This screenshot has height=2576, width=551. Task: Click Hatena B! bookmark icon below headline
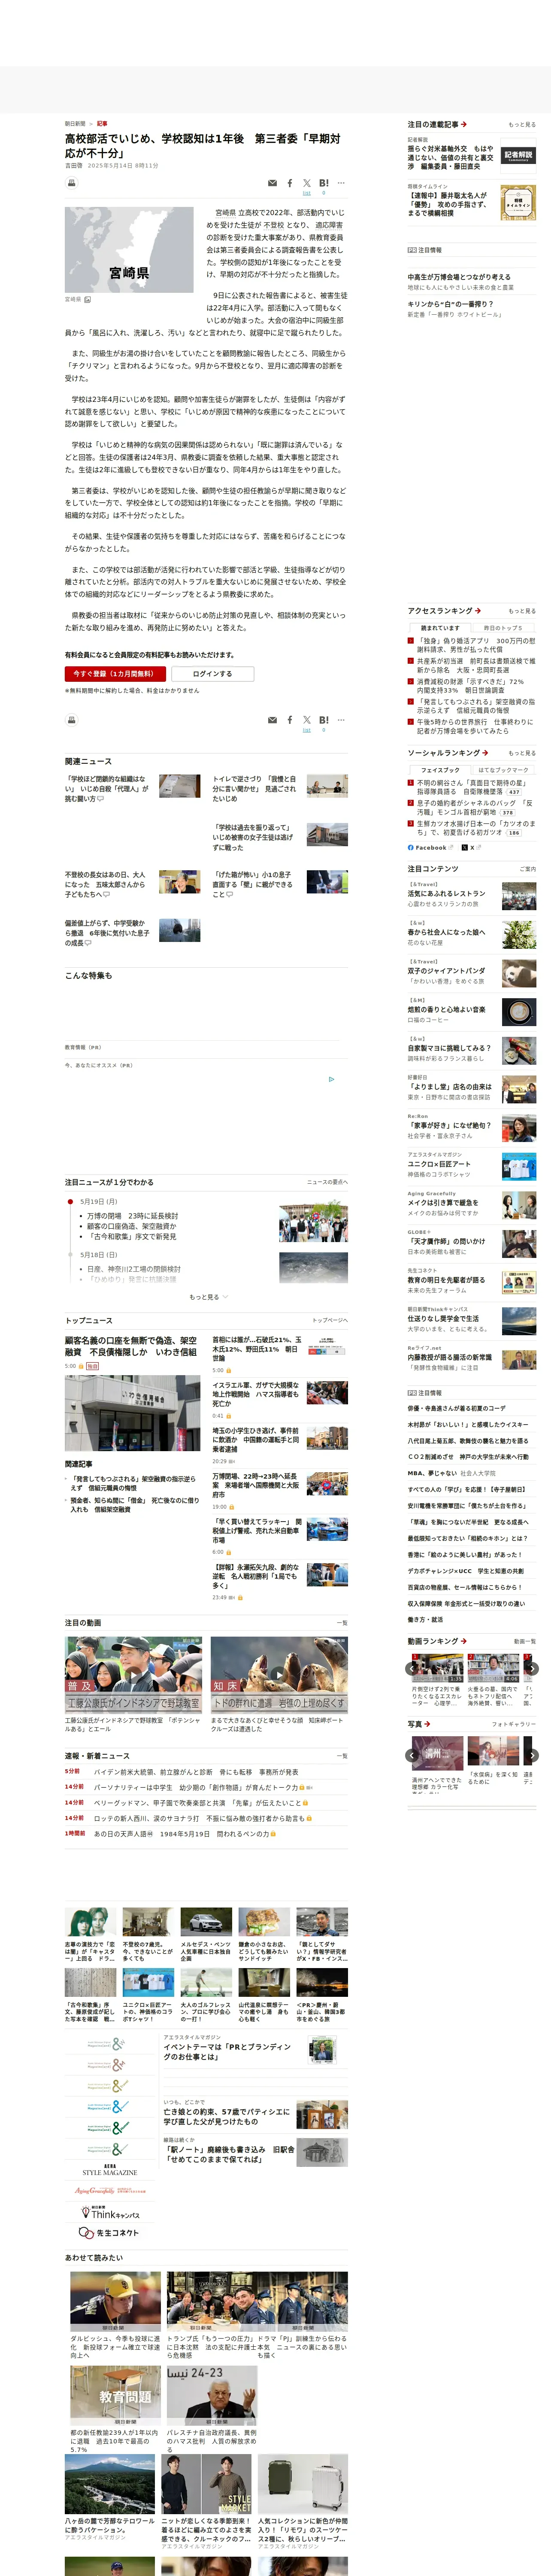(324, 183)
